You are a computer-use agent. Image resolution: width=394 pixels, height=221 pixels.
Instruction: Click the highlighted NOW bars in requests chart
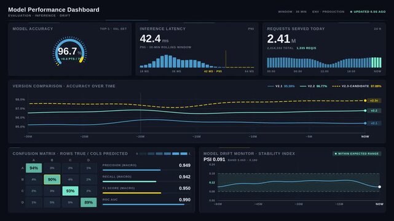pos(376,63)
